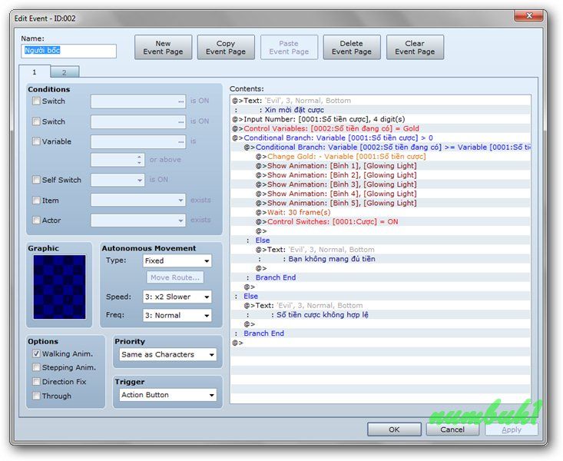The width and height of the screenshot is (563, 461).
Task: Select the Input Number command line
Action: 380,119
